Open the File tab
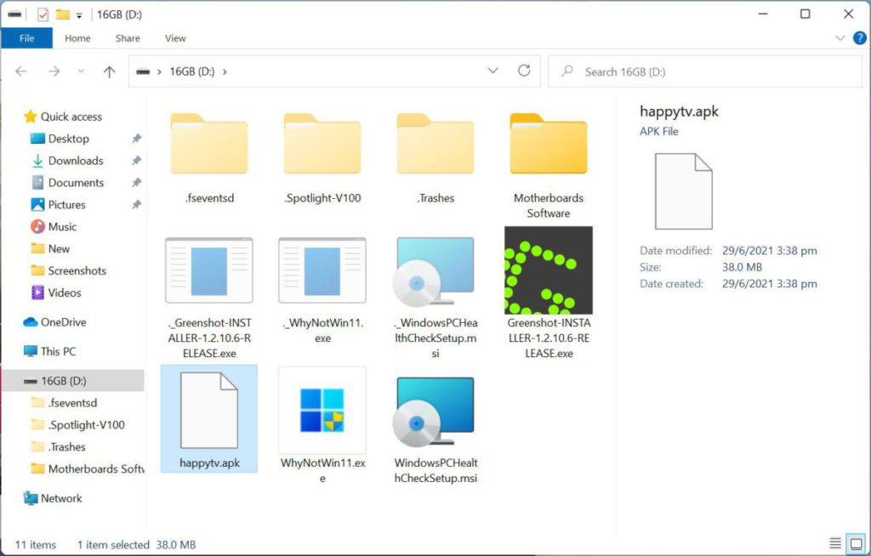This screenshot has height=556, width=871. pyautogui.click(x=26, y=37)
